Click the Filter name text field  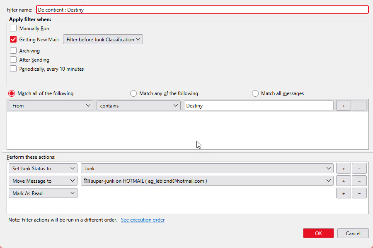point(202,10)
